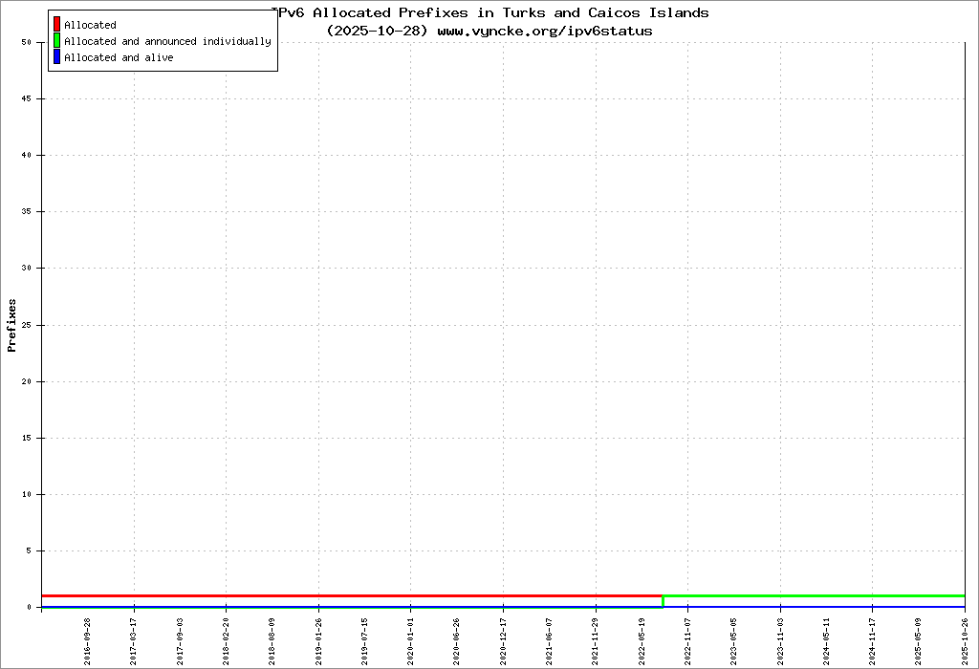Click the chart title about Turks and Caicos
The image size is (979, 669).
489,13
